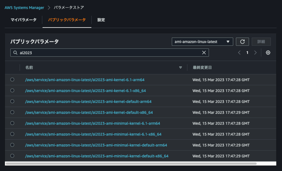Switch to the マイパラメータ tab
Screen dimensions: 282x171
coord(23,20)
